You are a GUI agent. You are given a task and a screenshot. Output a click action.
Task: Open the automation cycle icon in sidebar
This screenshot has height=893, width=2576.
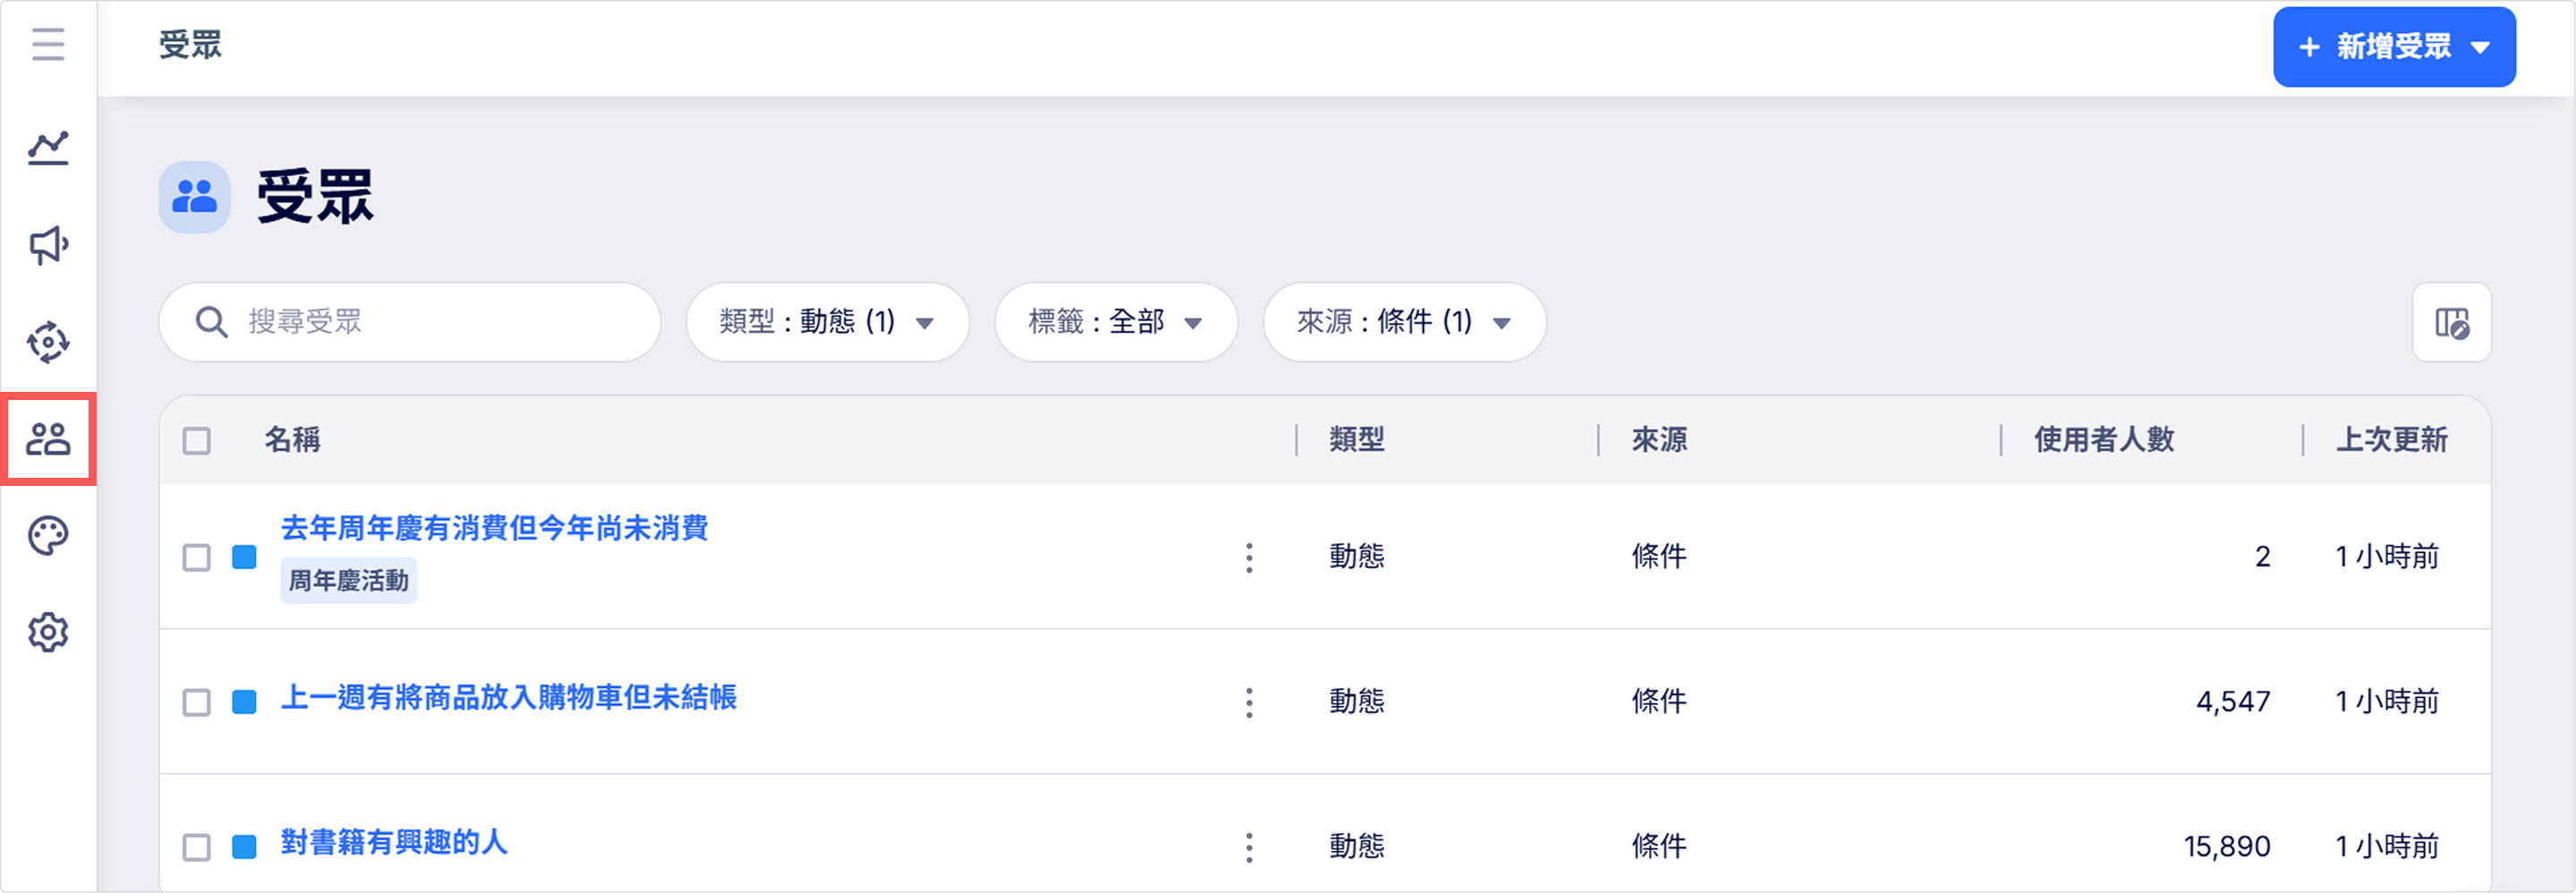tap(48, 342)
